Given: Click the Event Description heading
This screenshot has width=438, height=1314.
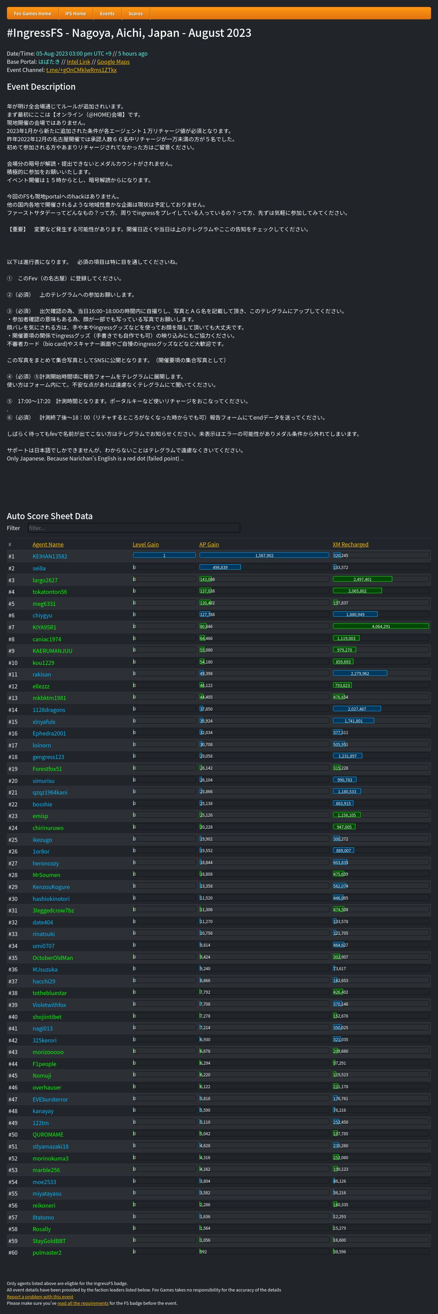Looking at the screenshot, I should click(x=41, y=87).
